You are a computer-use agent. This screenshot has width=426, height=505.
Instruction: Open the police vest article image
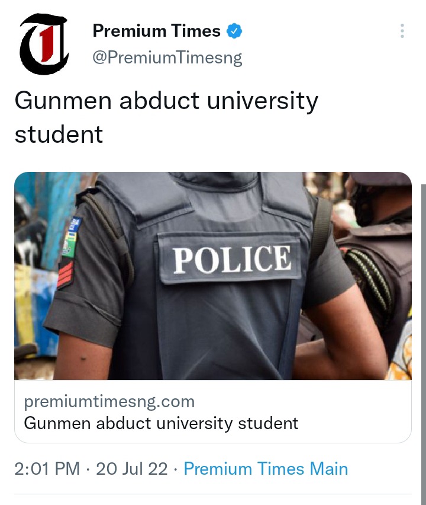[213, 276]
